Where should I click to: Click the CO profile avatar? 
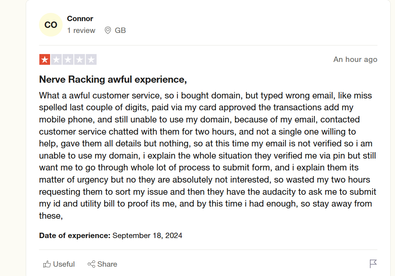tap(51, 25)
